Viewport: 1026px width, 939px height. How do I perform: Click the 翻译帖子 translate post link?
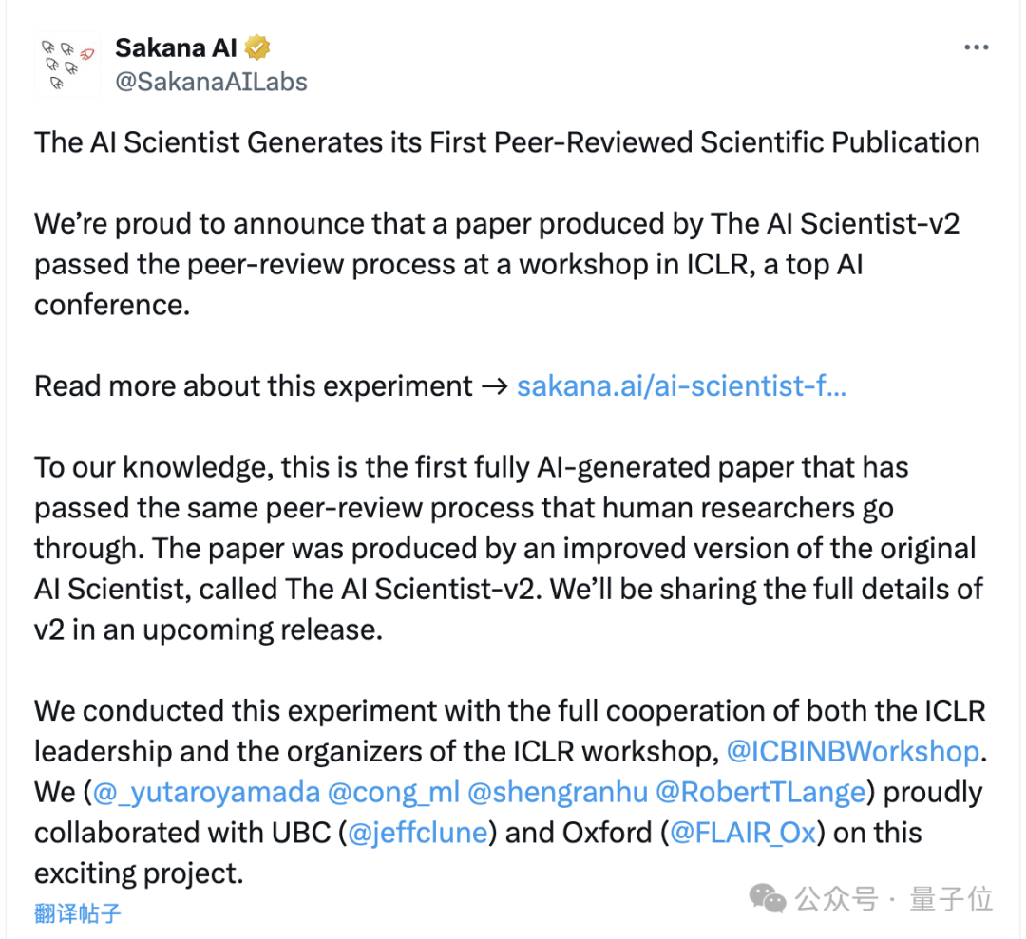click(77, 912)
